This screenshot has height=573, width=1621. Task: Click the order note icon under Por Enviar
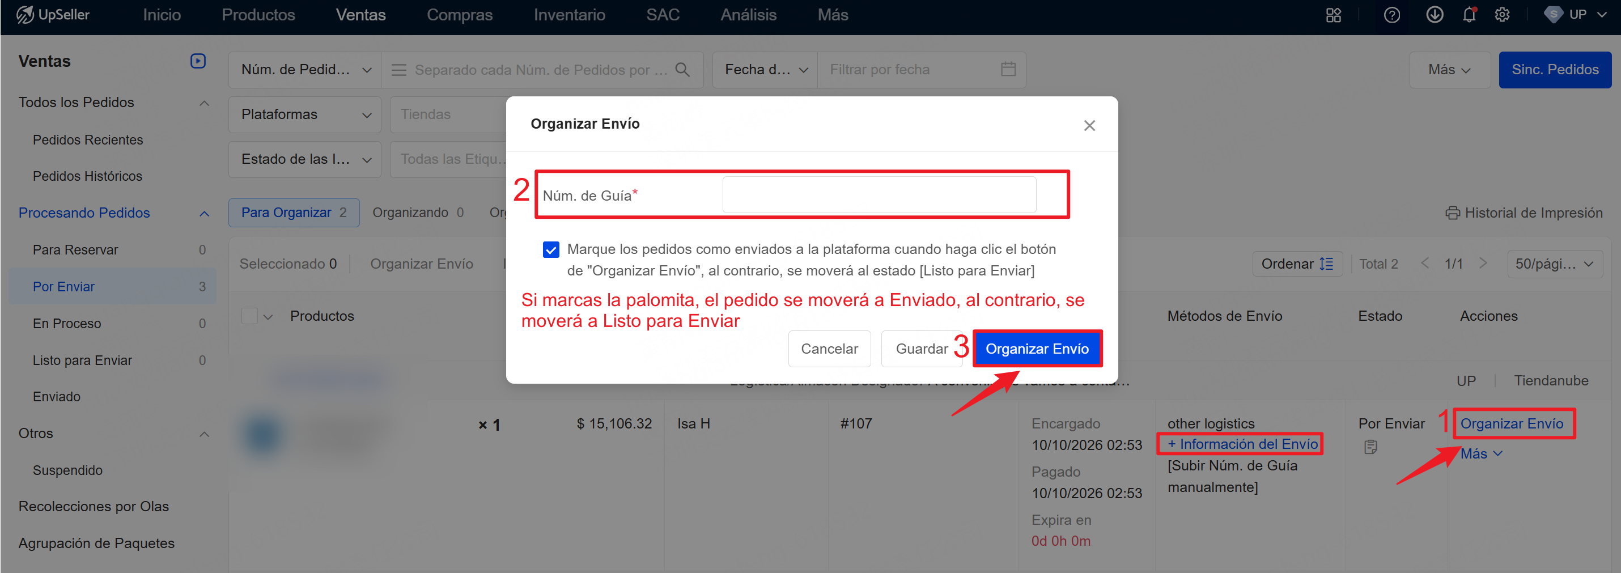click(x=1370, y=447)
